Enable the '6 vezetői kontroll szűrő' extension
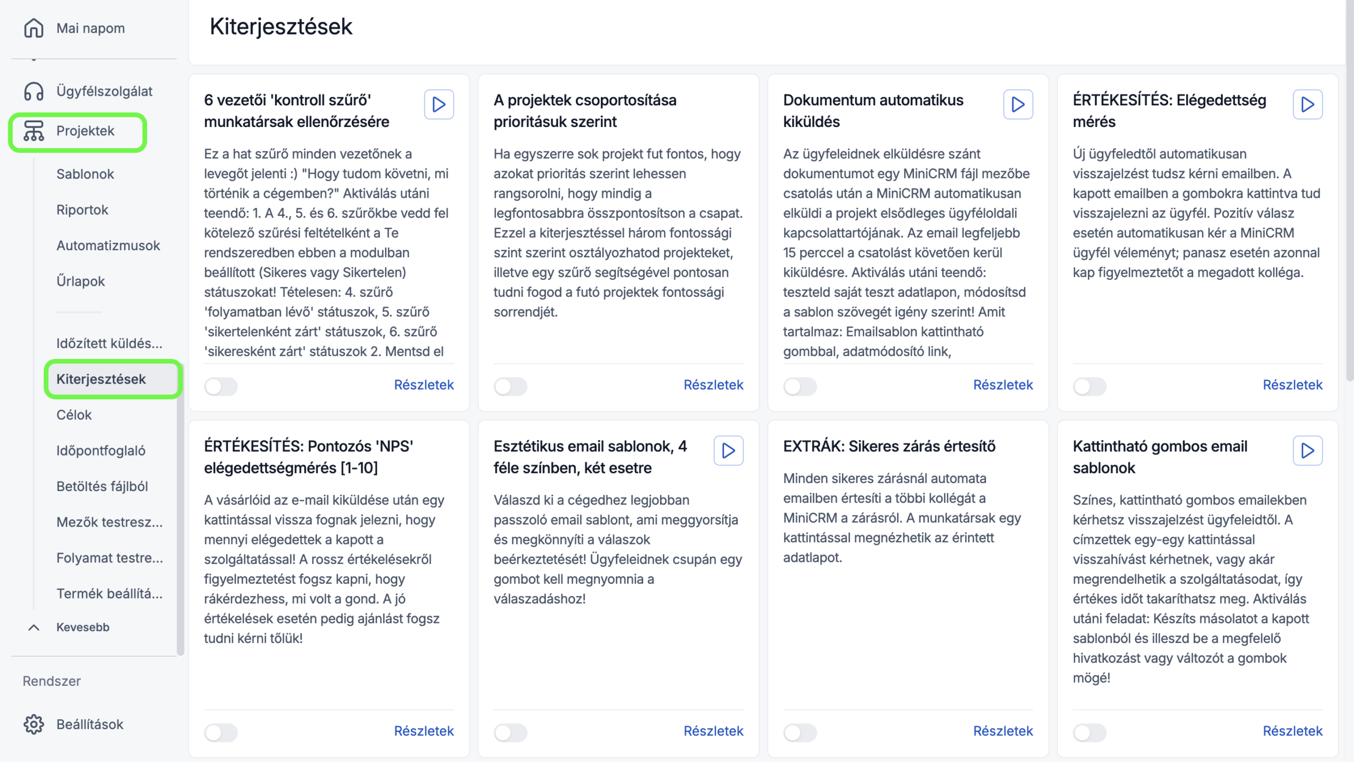This screenshot has width=1354, height=762. pos(221,386)
